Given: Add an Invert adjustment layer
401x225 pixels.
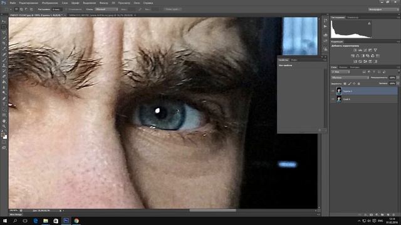Looking at the screenshot, I should coord(355,61).
